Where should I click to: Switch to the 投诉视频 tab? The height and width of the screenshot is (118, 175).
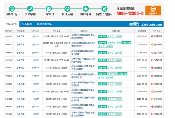27,24
